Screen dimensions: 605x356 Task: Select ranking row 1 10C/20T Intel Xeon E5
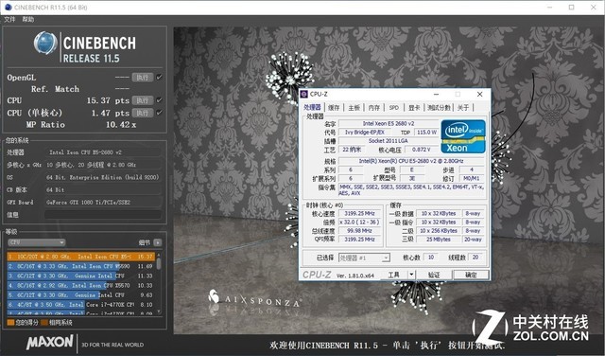[x=80, y=257]
